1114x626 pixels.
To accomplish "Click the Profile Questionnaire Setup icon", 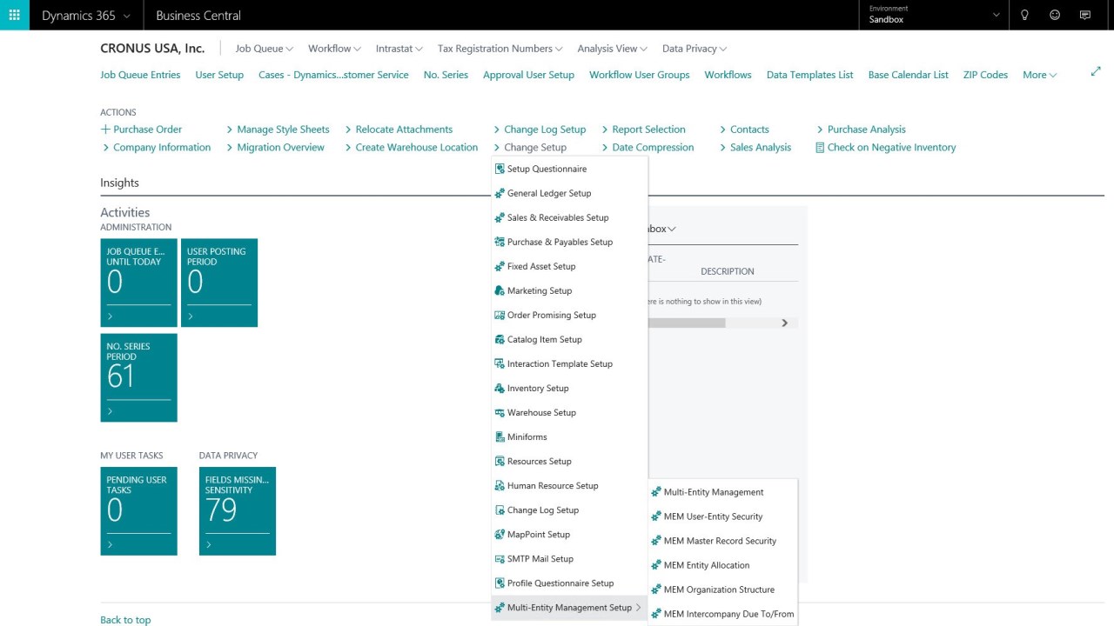I will pyautogui.click(x=500, y=583).
